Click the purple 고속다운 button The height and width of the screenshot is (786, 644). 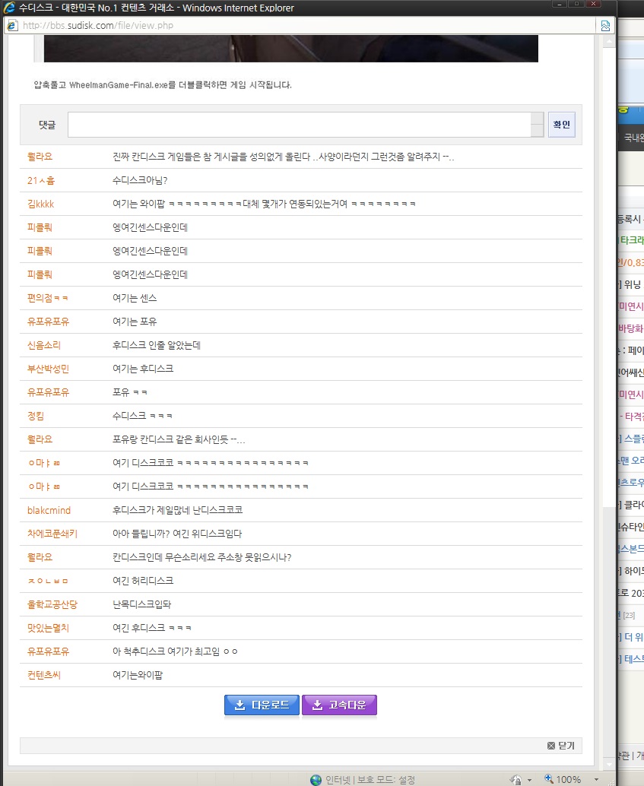pyautogui.click(x=339, y=705)
